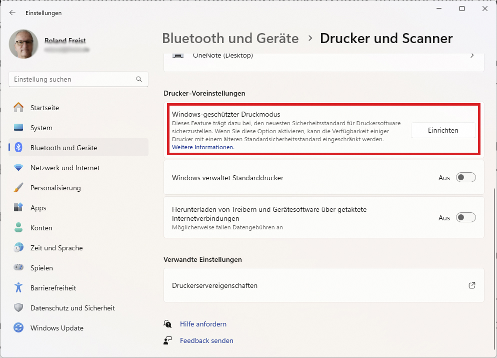Click the OneNote printer icon

(178, 56)
